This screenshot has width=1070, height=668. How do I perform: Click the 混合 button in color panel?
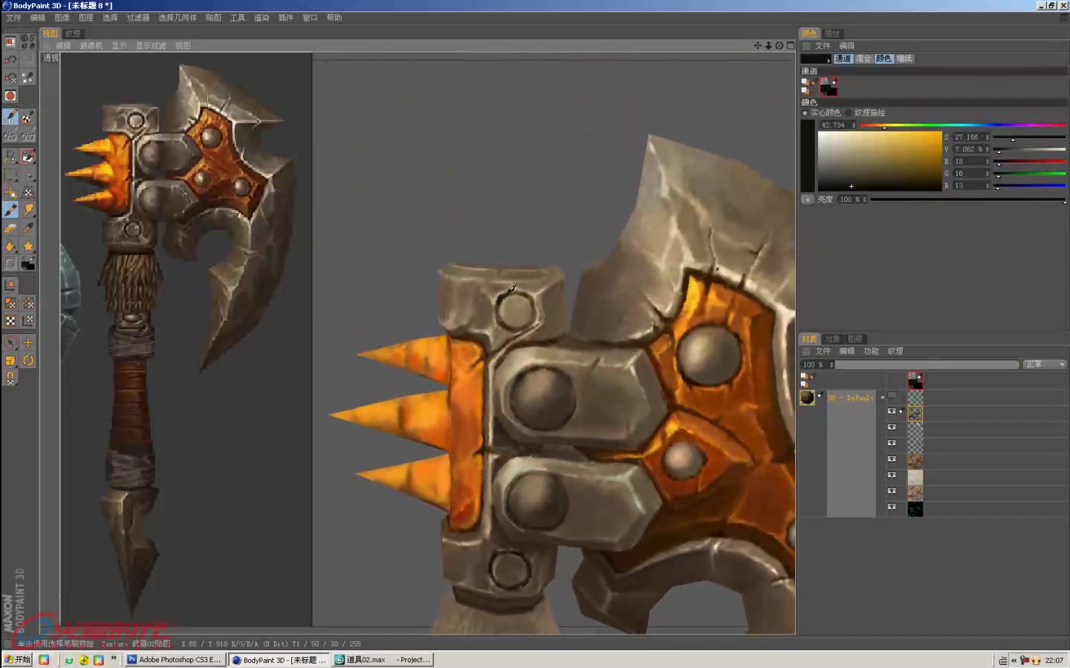pos(863,59)
